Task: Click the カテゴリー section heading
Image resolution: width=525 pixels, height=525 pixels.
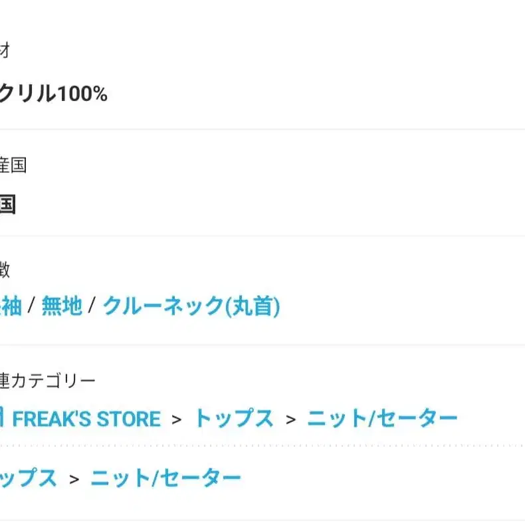Action: point(48,381)
